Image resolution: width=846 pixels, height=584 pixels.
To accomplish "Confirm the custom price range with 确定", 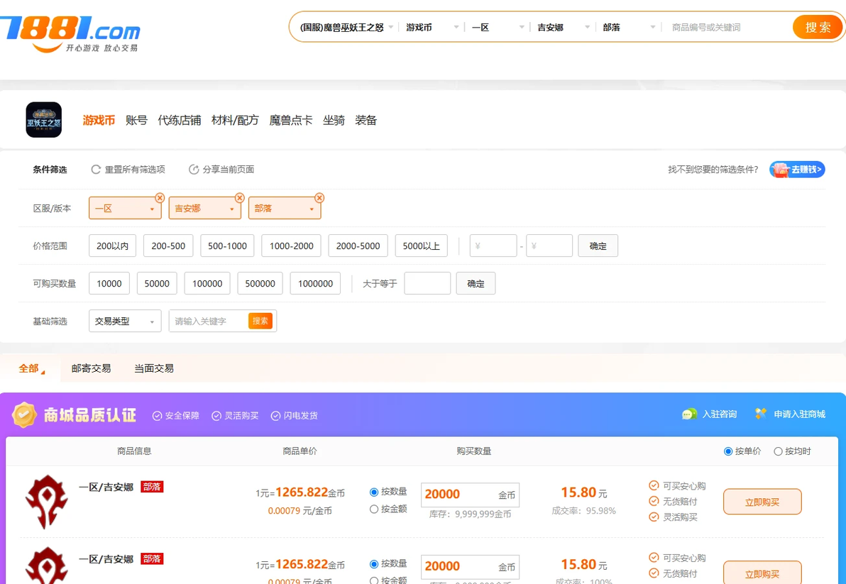I will point(598,246).
